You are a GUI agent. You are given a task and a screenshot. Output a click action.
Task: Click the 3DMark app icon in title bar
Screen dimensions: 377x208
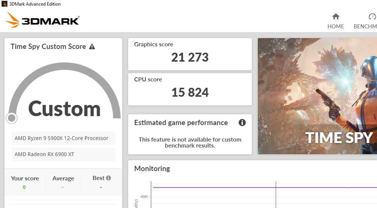coord(4,4)
